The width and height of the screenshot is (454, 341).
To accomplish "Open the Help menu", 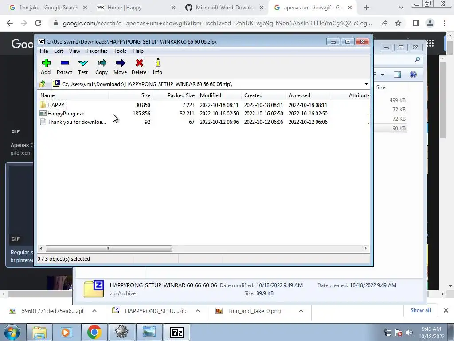I will 138,51.
